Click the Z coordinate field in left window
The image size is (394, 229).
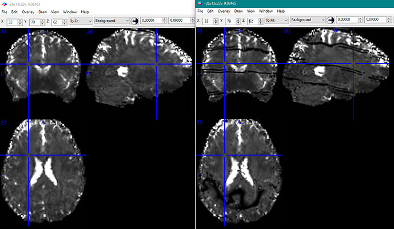pyautogui.click(x=57, y=22)
